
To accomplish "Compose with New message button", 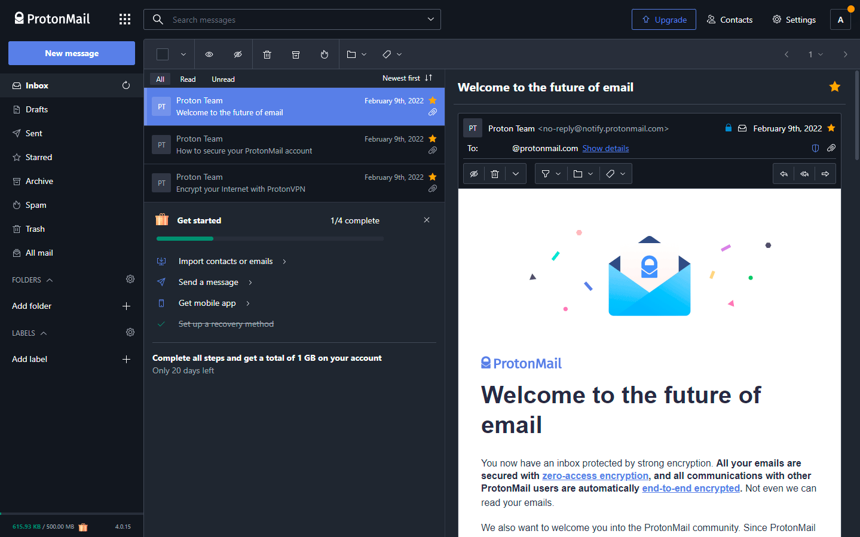I will click(x=72, y=53).
